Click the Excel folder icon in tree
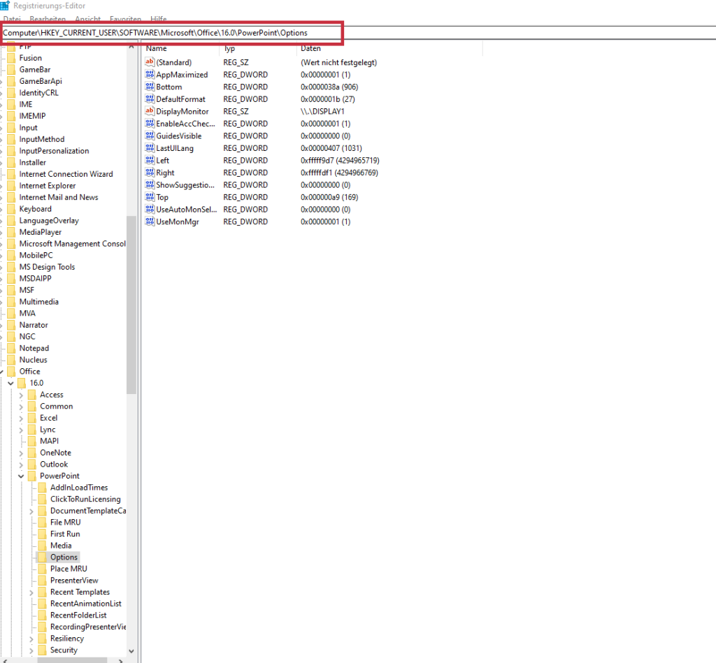 click(31, 418)
